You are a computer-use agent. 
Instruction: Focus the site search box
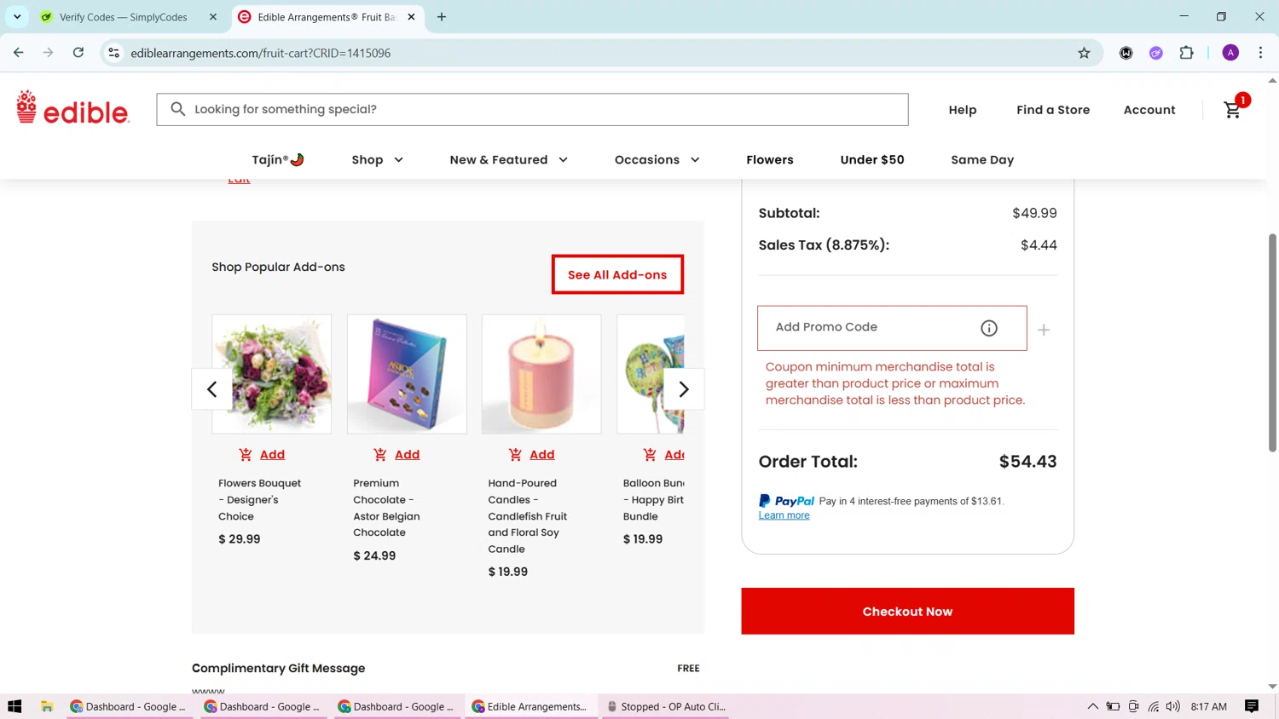pos(532,109)
